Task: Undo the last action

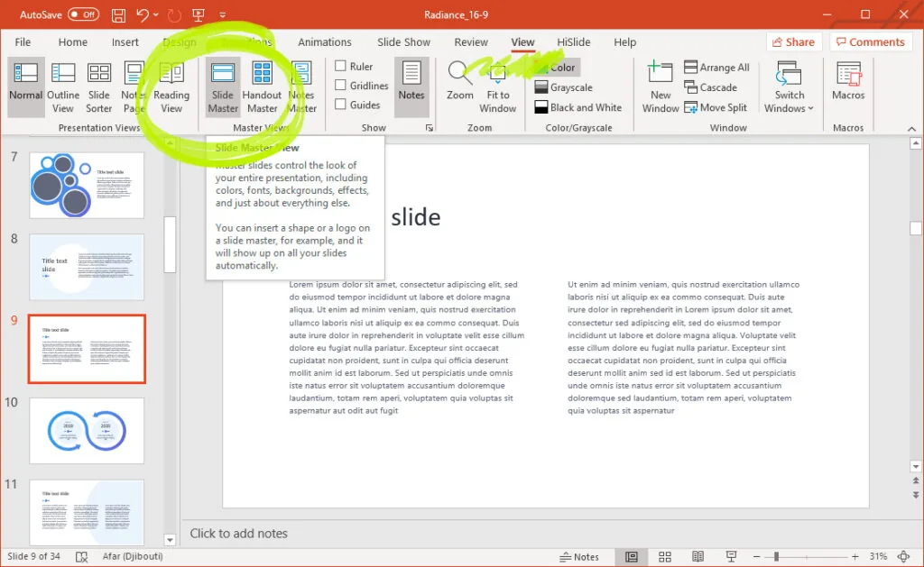Action: tap(142, 14)
